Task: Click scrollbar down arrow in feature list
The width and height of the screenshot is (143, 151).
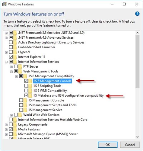Action: tap(138, 137)
